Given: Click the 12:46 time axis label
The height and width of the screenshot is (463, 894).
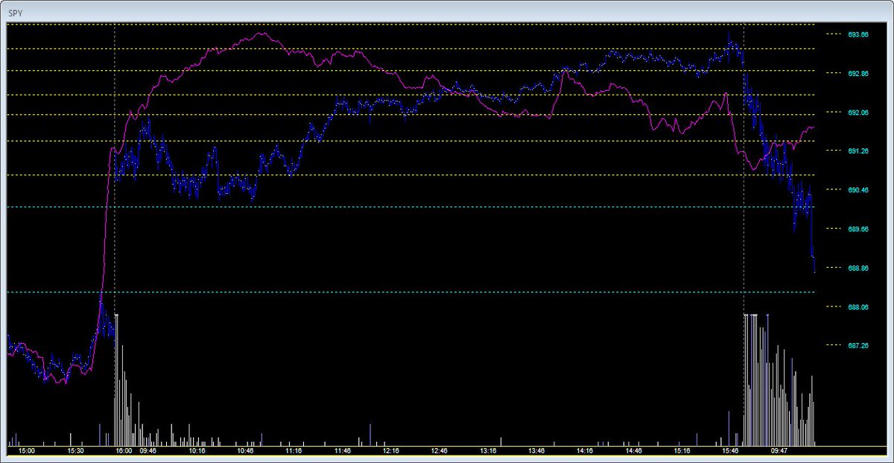Looking at the screenshot, I should pos(439,451).
